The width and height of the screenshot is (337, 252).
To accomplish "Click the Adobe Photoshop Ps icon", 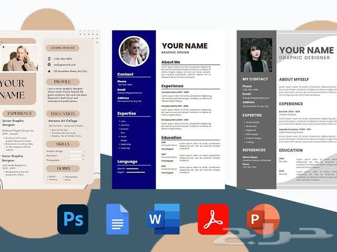I will (x=73, y=219).
